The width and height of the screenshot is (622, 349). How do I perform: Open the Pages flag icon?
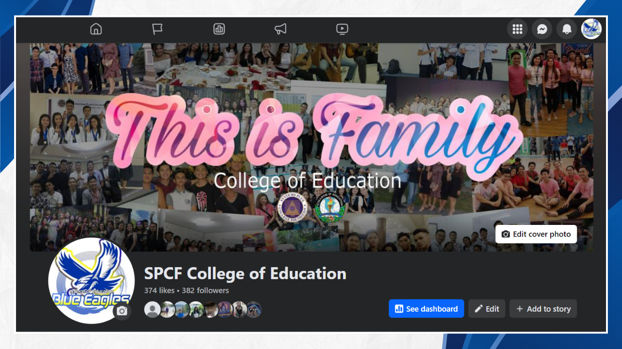tap(157, 29)
